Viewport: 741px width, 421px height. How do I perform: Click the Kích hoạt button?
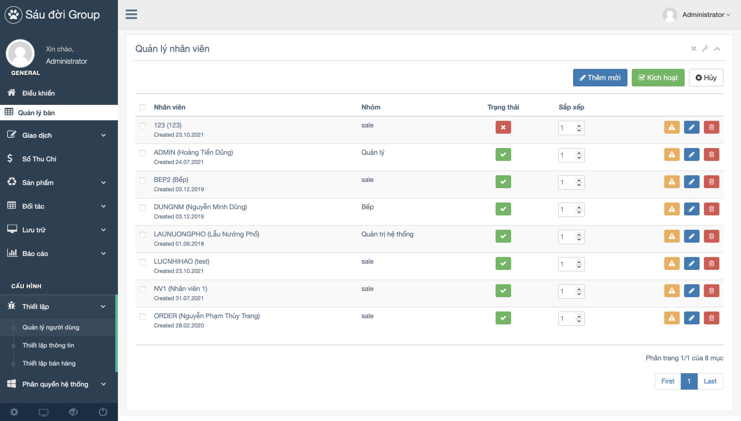tap(658, 77)
